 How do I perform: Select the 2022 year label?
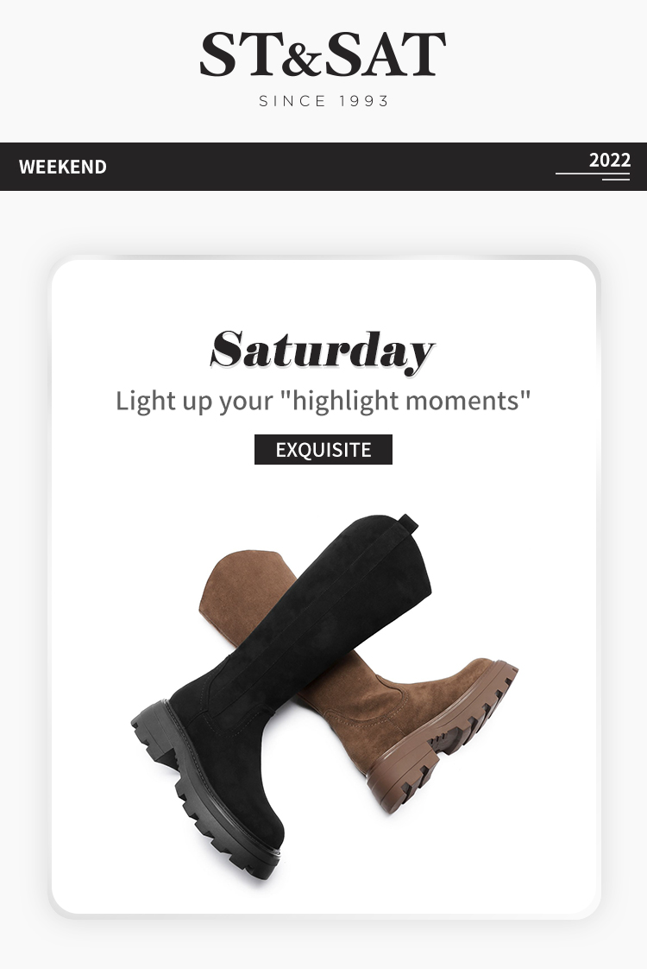pyautogui.click(x=609, y=160)
